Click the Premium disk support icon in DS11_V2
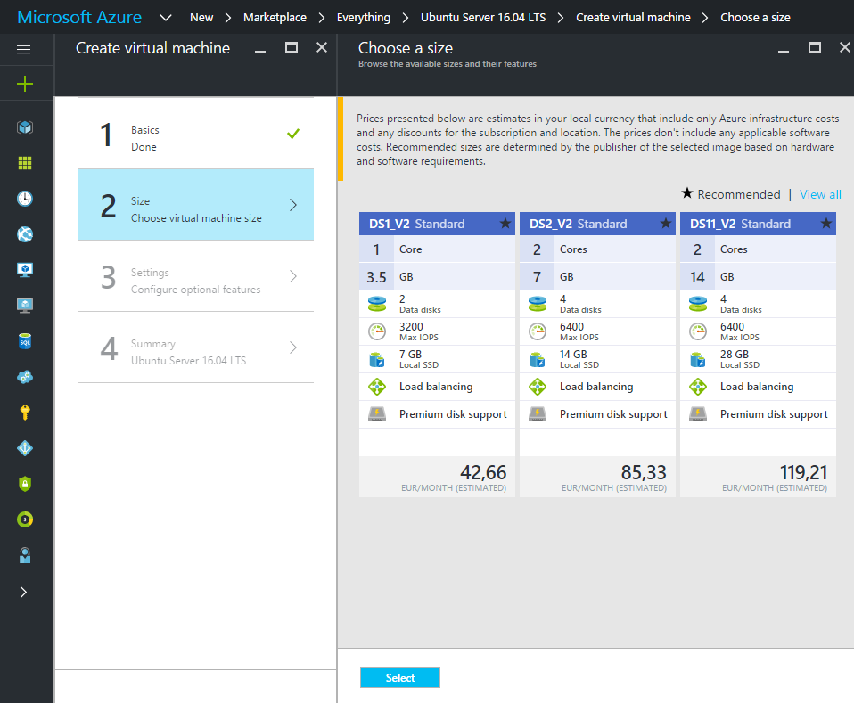Image resolution: width=854 pixels, height=703 pixels. [x=698, y=413]
